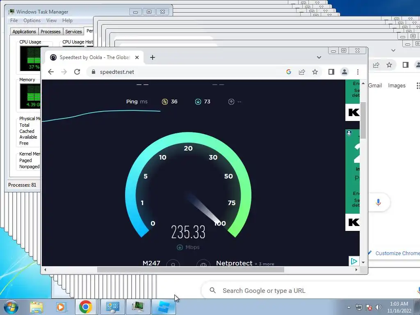Click the horizontal scrollbar left arrow
420x315 pixels.
(45, 270)
